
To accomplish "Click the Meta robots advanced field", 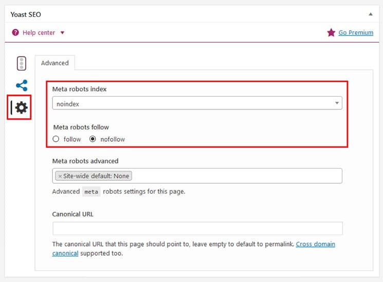I will tap(236, 176).
